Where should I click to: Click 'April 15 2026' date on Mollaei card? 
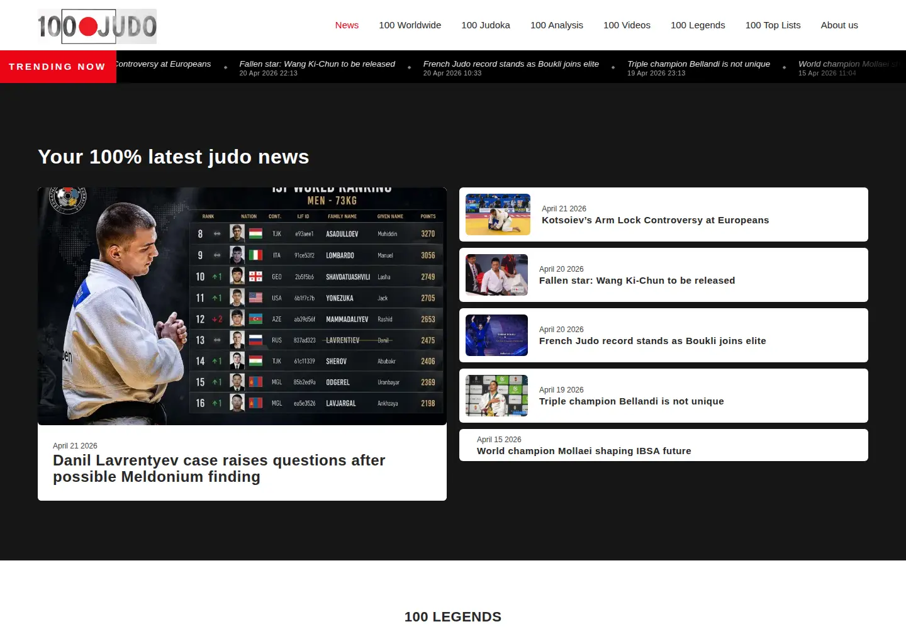click(499, 440)
